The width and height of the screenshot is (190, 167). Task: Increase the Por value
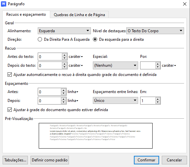pyautogui.click(x=158, y=64)
